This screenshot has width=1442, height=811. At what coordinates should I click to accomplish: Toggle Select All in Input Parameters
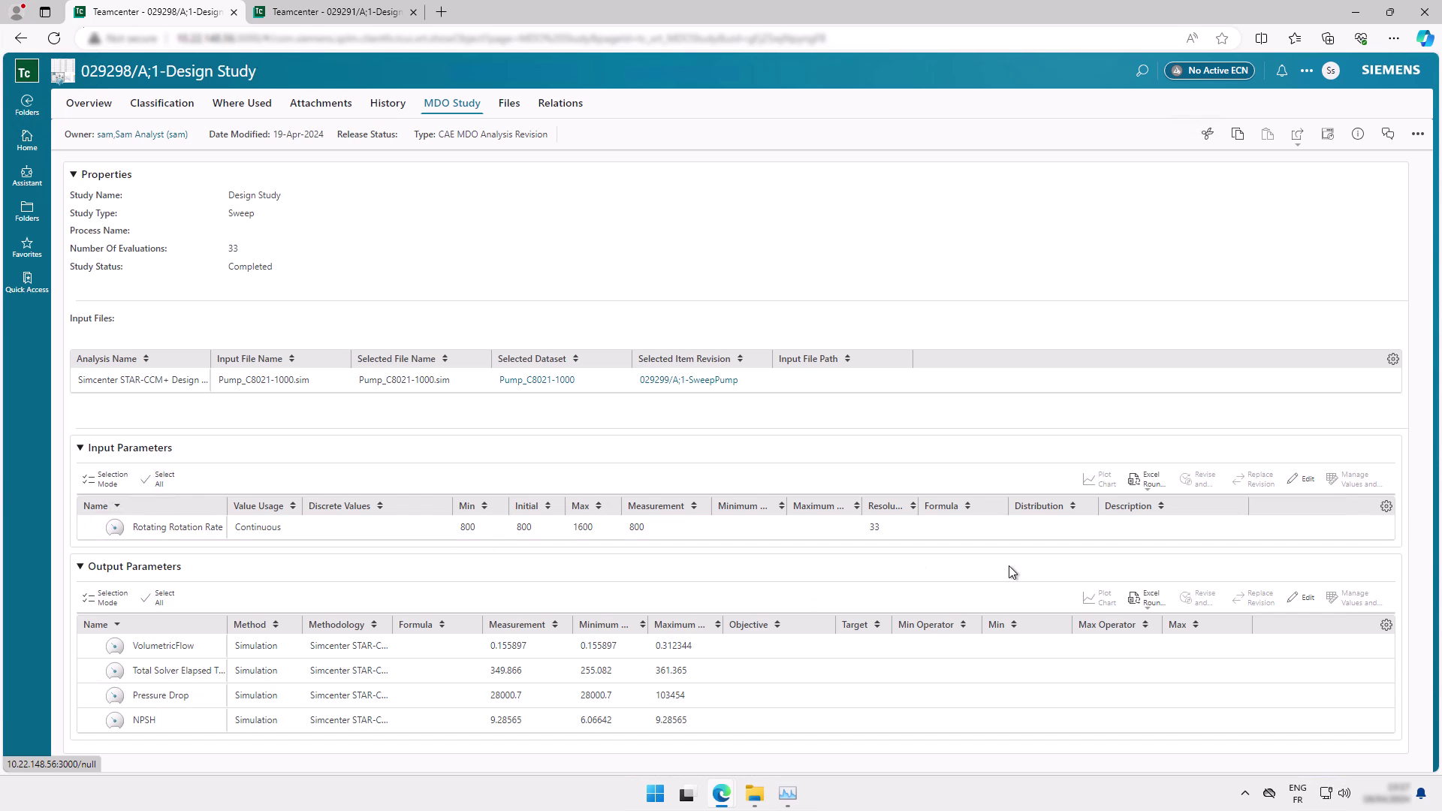point(158,478)
